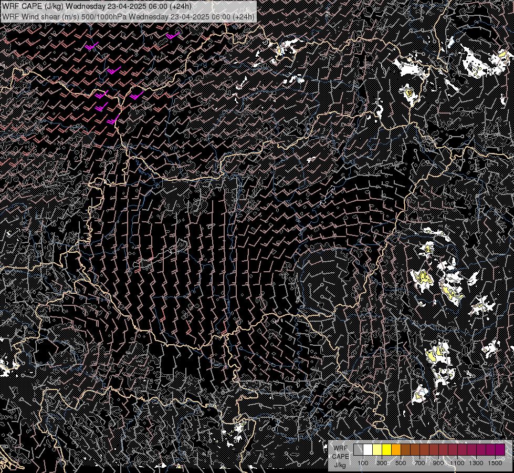Pick the orange CAPE legend swatch
The height and width of the screenshot is (473, 514).
pyautogui.click(x=396, y=450)
